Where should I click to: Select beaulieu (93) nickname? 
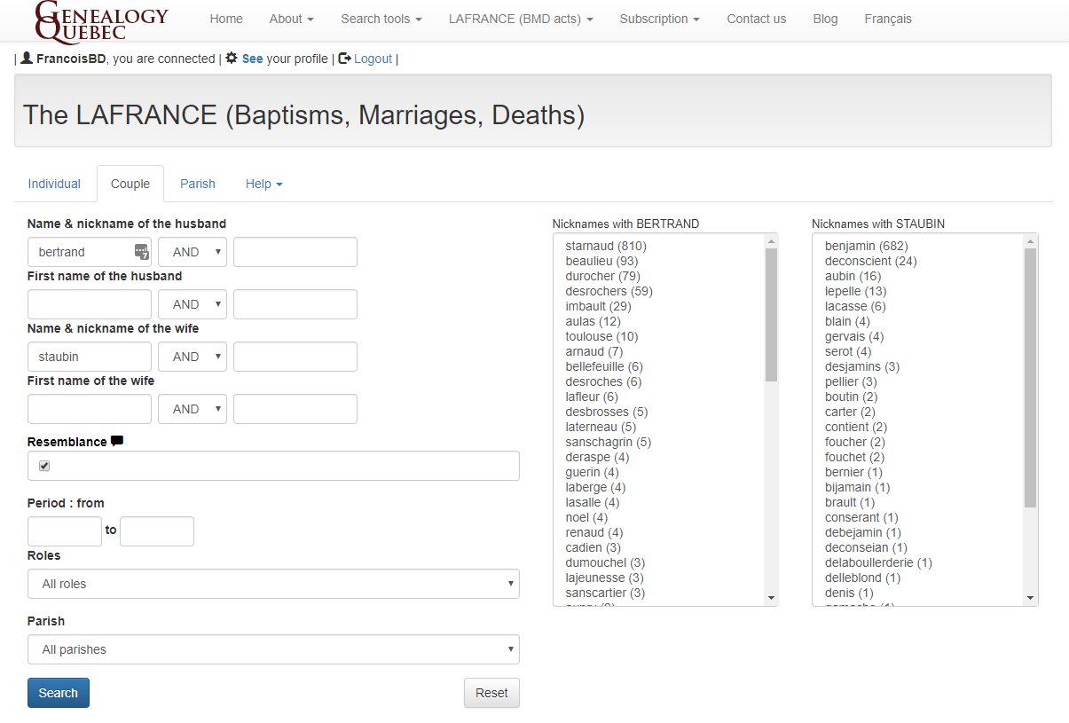coord(601,261)
